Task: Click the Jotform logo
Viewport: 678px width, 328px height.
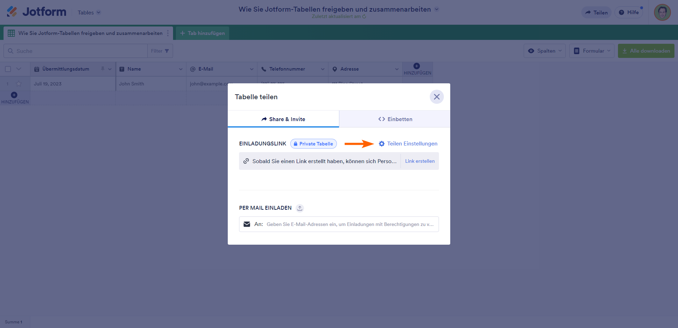Action: pos(36,12)
